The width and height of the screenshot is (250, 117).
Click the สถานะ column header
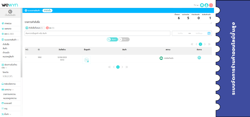click(x=168, y=50)
